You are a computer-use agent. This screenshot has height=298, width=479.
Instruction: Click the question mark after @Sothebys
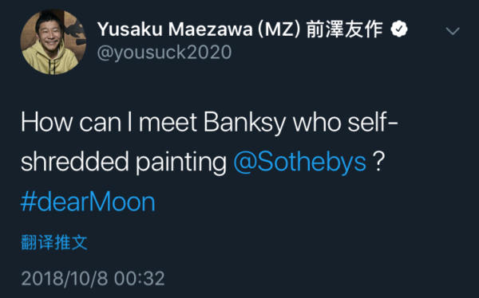(x=378, y=162)
